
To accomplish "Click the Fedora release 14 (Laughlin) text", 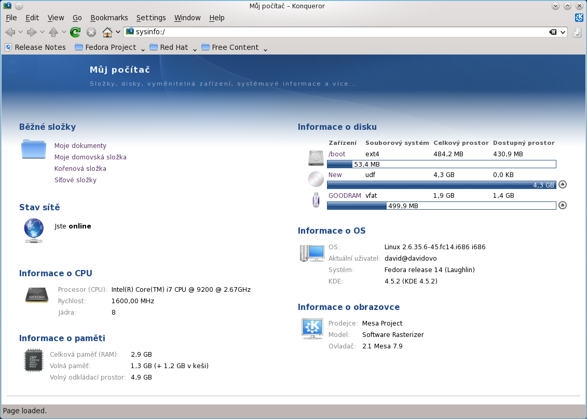I will coord(430,270).
